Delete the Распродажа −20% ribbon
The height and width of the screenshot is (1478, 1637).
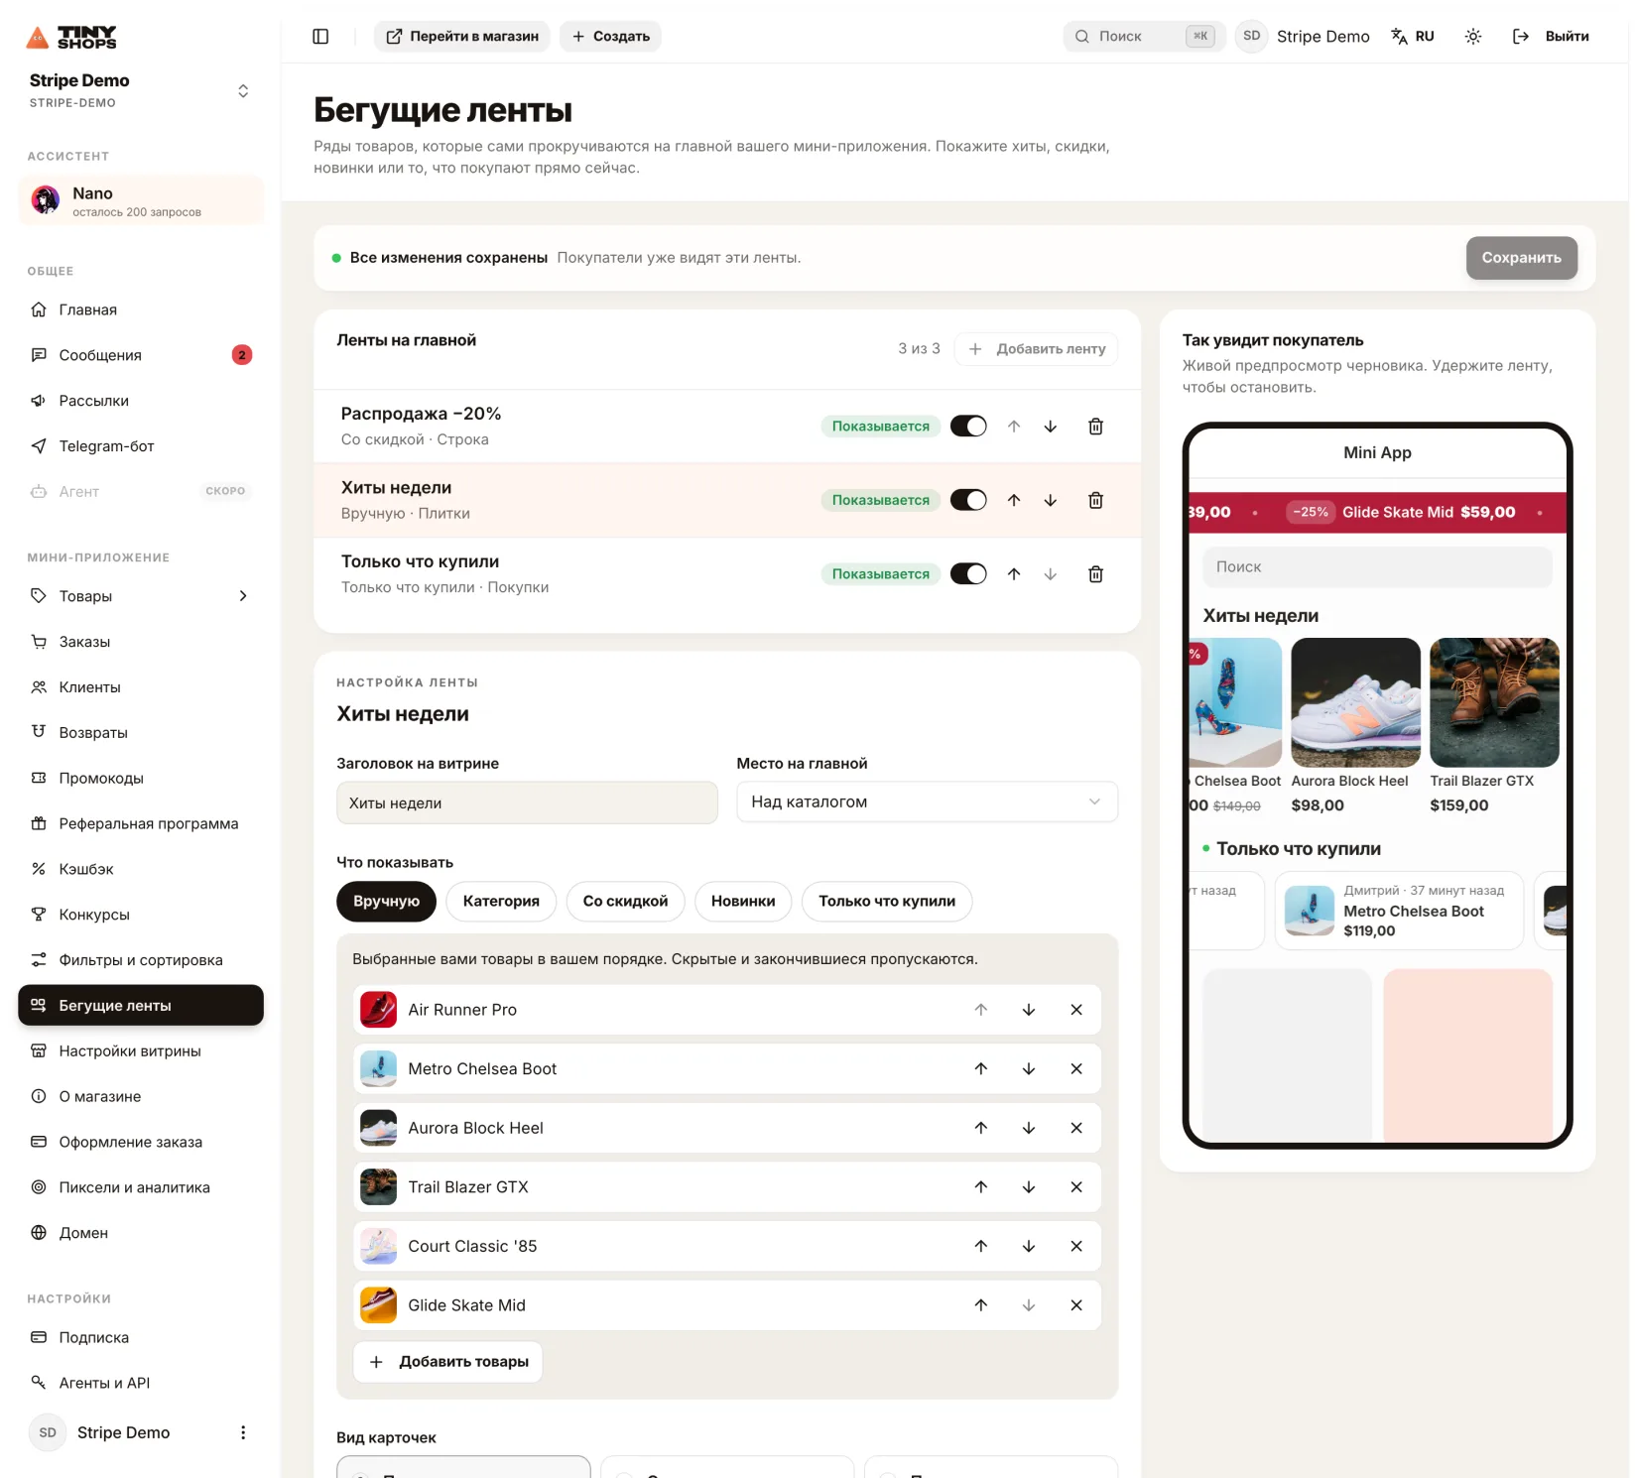(1096, 427)
